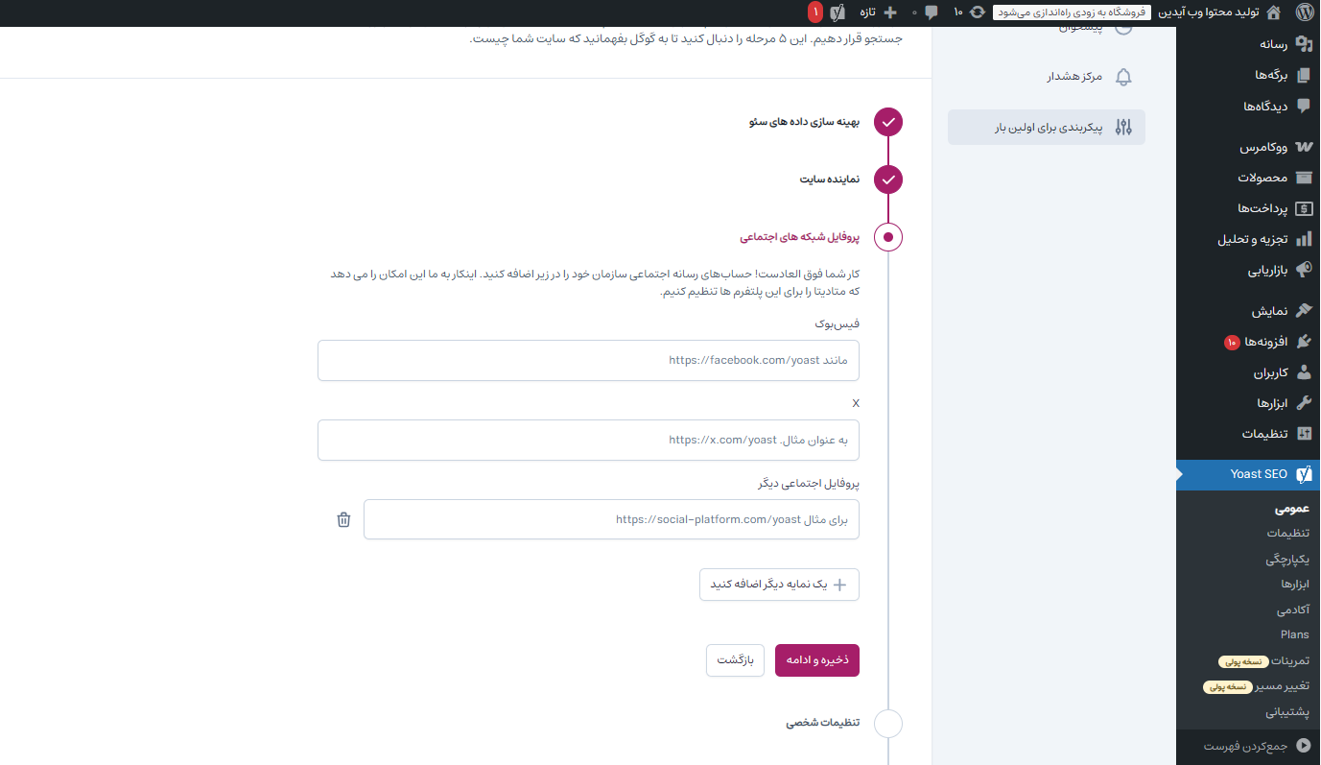Image resolution: width=1321 pixels, height=765 pixels.
Task: Delete the extra social profile using trash icon
Action: [x=343, y=519]
